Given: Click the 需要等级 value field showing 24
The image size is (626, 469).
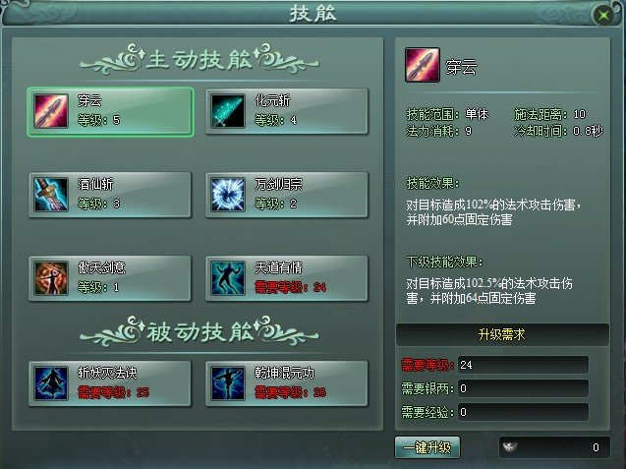Looking at the screenshot, I should tap(523, 365).
